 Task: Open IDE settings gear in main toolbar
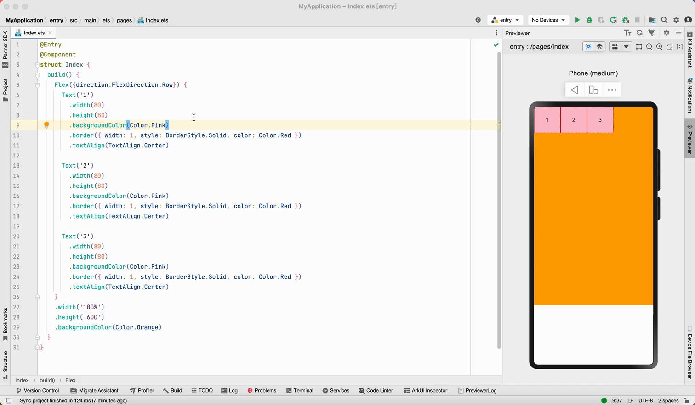click(676, 20)
